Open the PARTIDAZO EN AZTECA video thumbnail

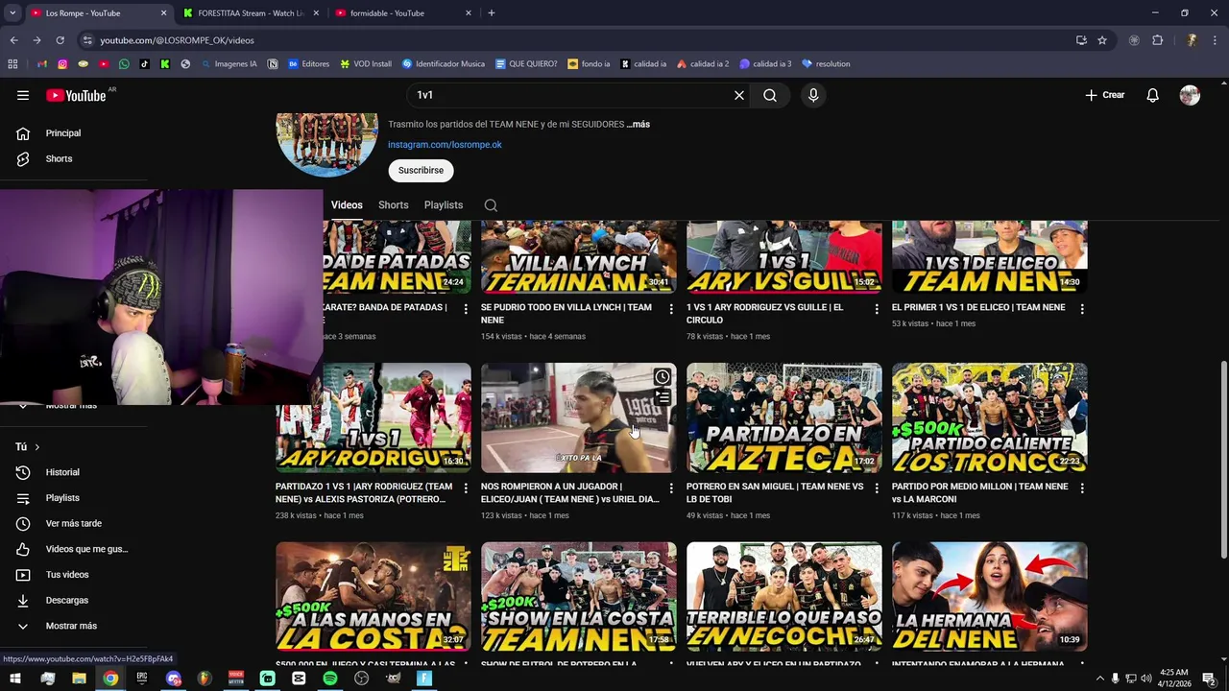click(x=784, y=417)
